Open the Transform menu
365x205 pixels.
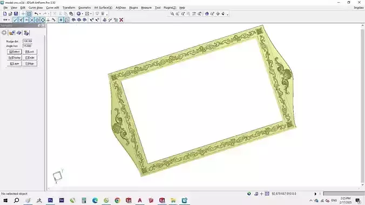pos(69,8)
